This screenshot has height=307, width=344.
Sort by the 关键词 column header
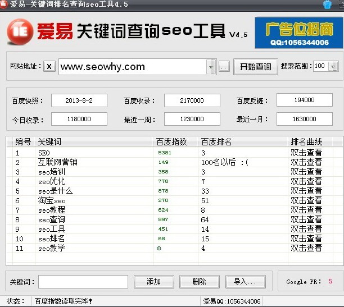94,142
